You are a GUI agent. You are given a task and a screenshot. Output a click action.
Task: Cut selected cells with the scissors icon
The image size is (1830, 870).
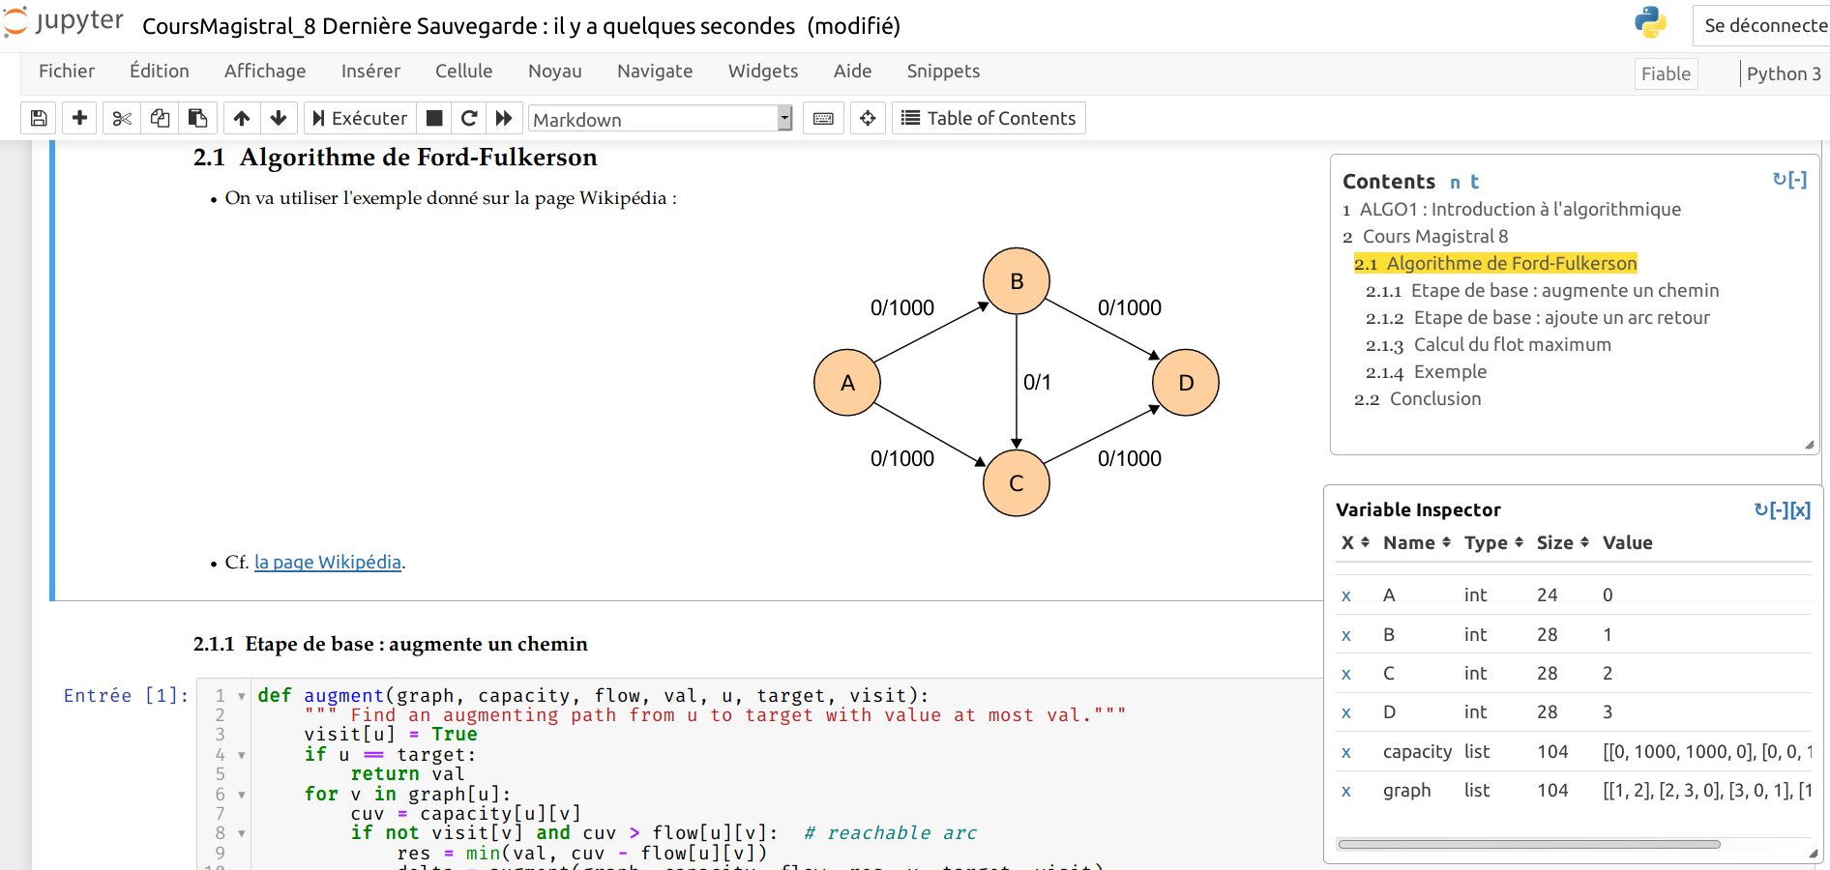coord(122,118)
